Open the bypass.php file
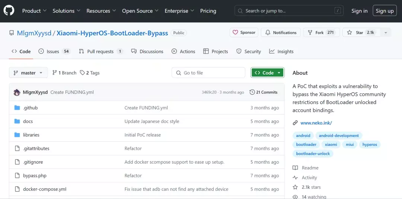Image resolution: width=402 pixels, height=199 pixels. pyautogui.click(x=35, y=176)
